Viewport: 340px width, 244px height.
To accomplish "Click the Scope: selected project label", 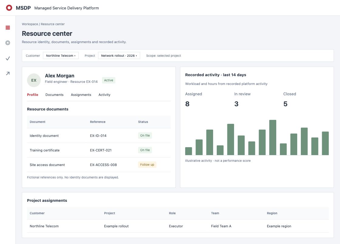I will tap(164, 56).
